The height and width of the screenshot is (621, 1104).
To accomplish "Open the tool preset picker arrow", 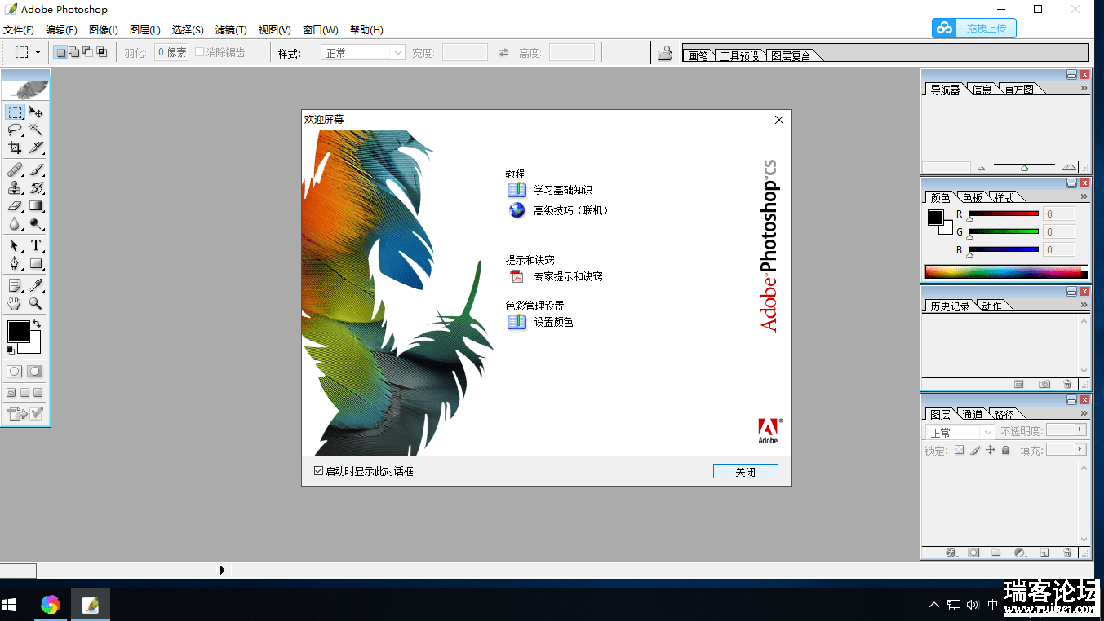I will (x=38, y=53).
